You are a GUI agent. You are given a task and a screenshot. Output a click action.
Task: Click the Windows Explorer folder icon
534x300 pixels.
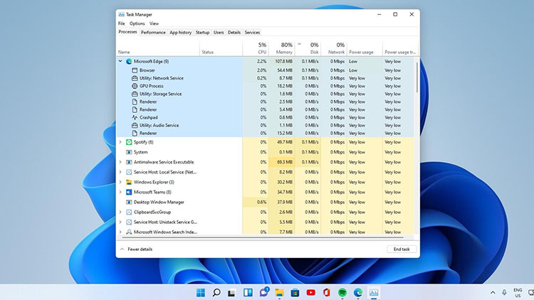click(x=129, y=182)
